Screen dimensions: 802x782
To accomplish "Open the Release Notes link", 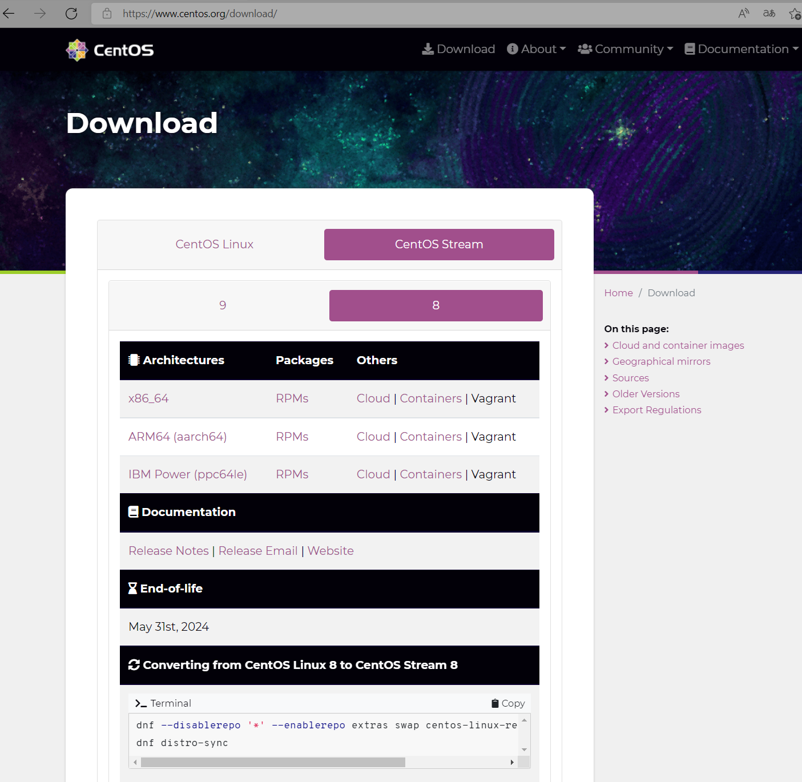I will pos(169,551).
